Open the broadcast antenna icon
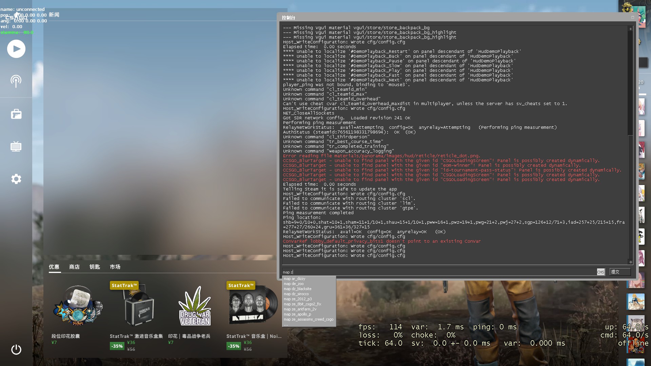 tap(16, 81)
